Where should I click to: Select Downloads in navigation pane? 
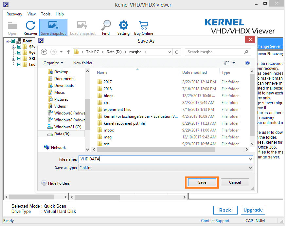pos(61,86)
